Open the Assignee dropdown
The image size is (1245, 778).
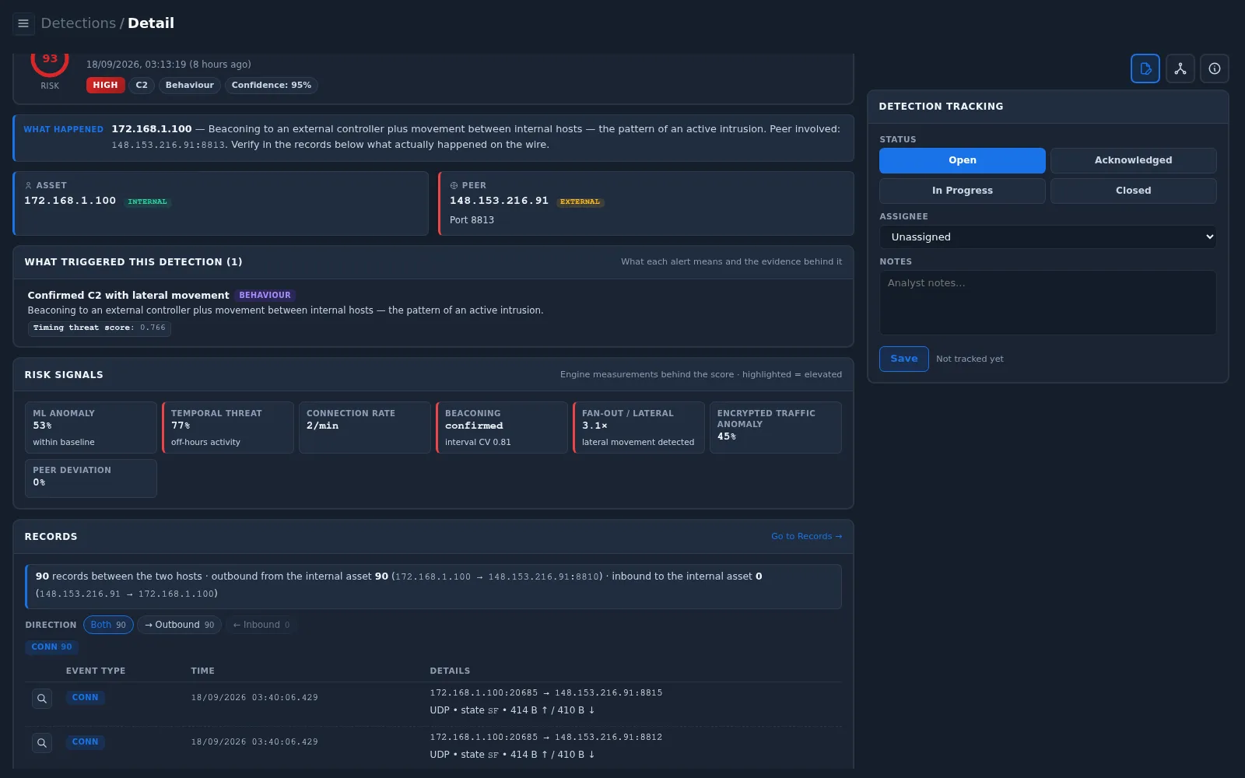pyautogui.click(x=1047, y=237)
